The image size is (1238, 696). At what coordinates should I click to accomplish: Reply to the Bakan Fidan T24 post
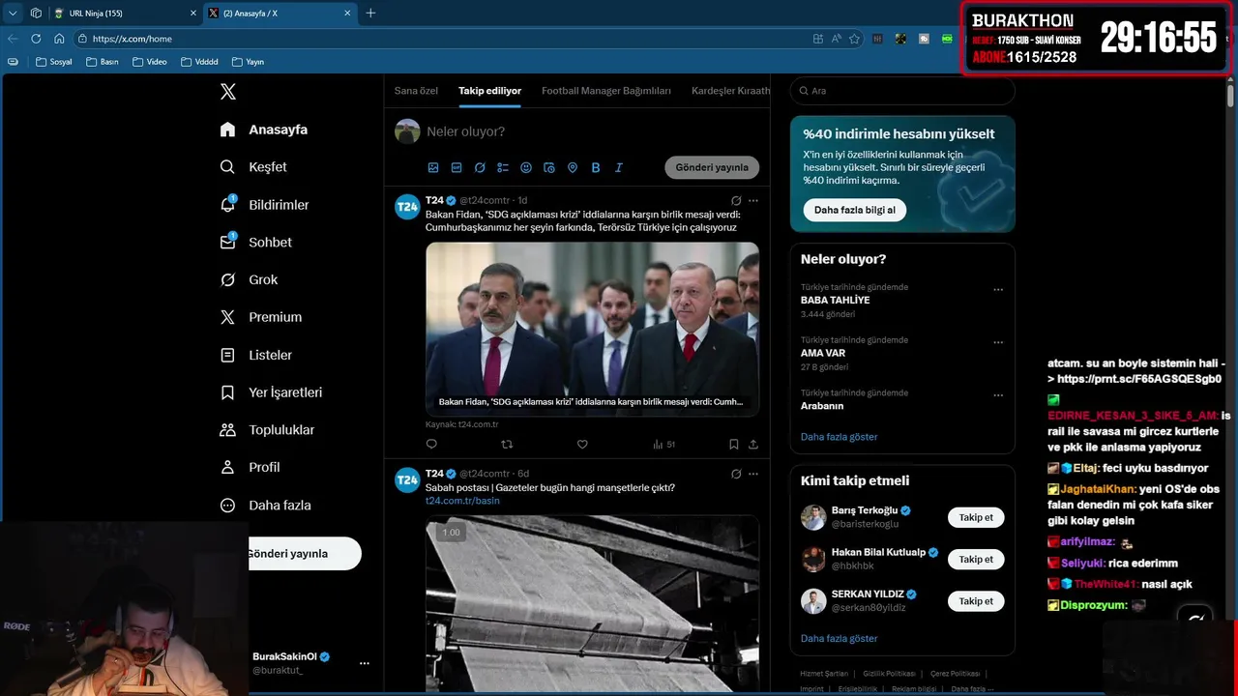coord(431,445)
